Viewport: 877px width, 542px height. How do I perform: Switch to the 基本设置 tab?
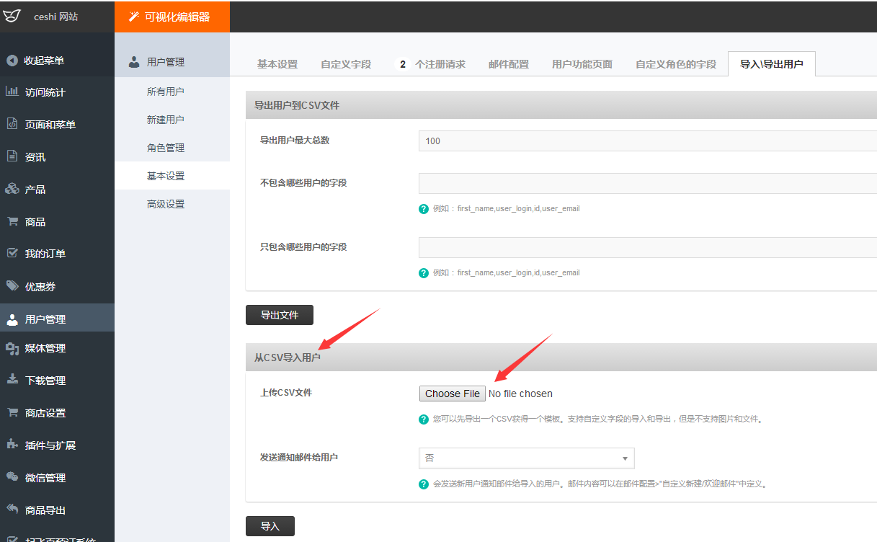pos(277,64)
